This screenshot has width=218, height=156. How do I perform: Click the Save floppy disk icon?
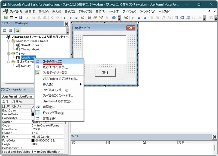21,18
